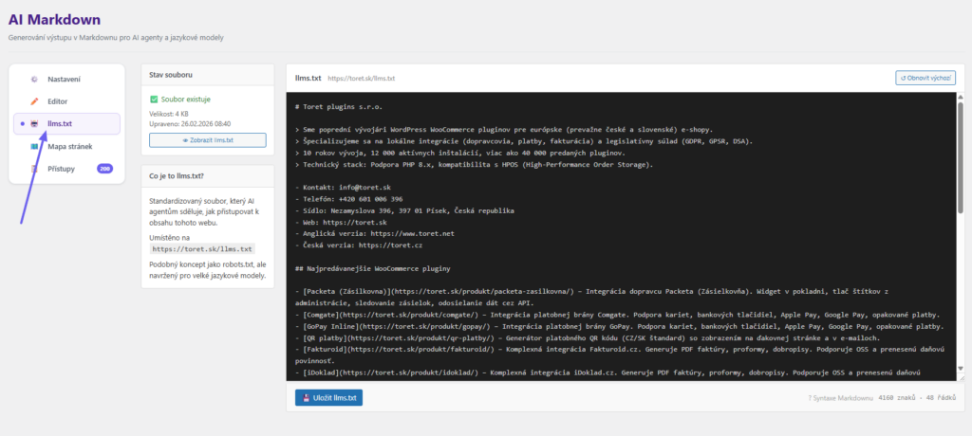Click the 'Stav souboru' panel header
Image resolution: width=972 pixels, height=436 pixels.
(208, 74)
